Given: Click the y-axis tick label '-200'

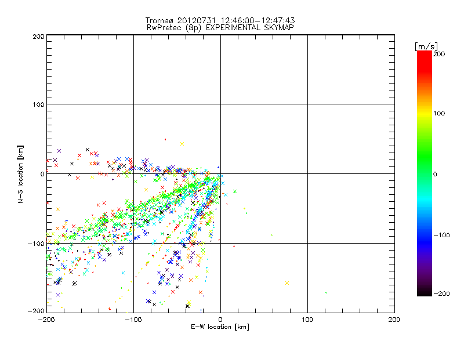Looking at the screenshot, I should (36, 311).
